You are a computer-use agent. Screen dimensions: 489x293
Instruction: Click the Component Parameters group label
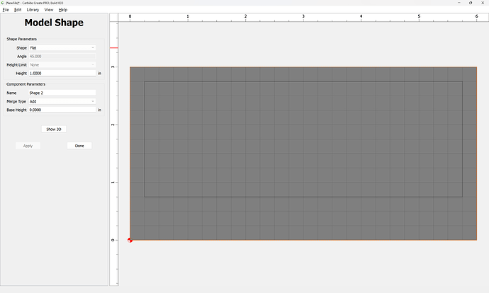click(26, 84)
